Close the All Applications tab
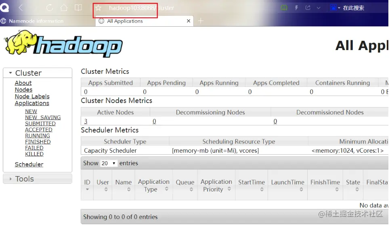The width and height of the screenshot is (390, 225). point(189,21)
